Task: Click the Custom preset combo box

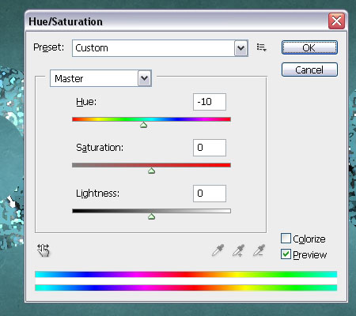Action: point(160,48)
